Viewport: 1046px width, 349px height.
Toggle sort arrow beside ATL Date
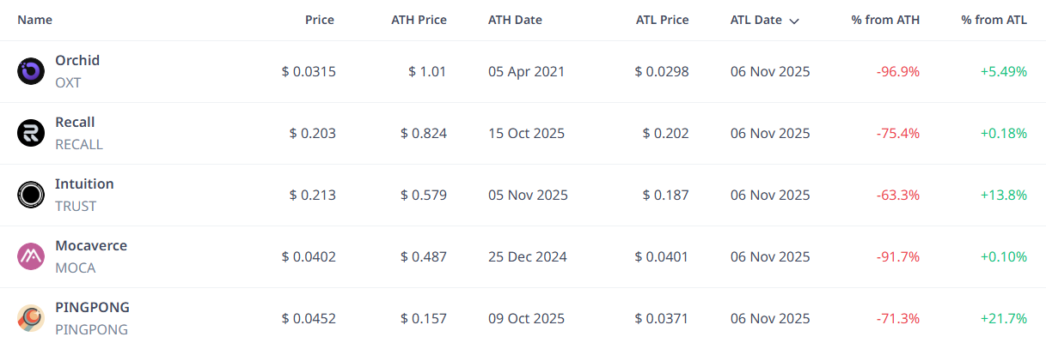coord(793,21)
